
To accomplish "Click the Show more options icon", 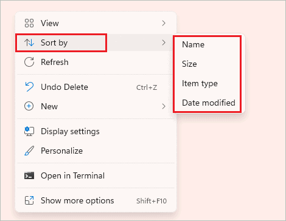I will point(29,200).
